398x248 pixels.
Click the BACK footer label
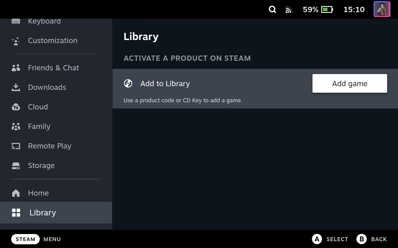[379, 239]
